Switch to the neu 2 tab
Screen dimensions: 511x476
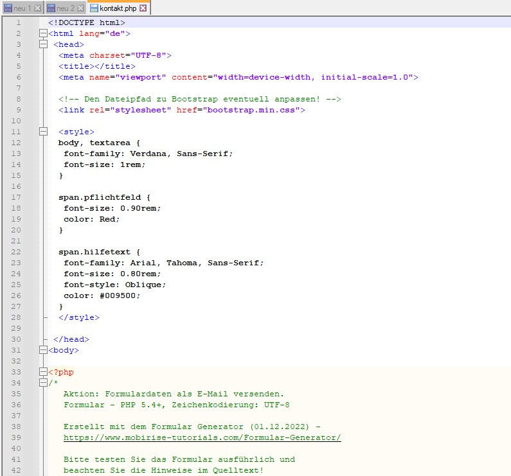click(x=65, y=8)
